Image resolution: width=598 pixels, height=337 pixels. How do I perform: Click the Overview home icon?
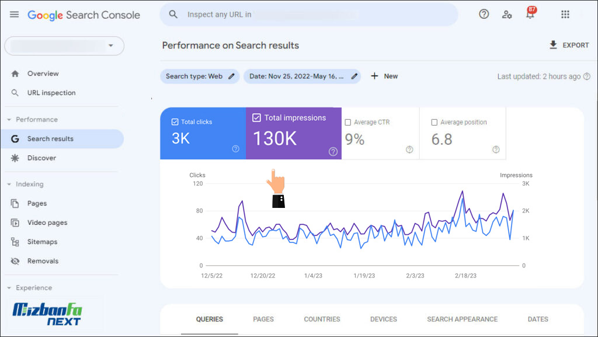(x=15, y=74)
